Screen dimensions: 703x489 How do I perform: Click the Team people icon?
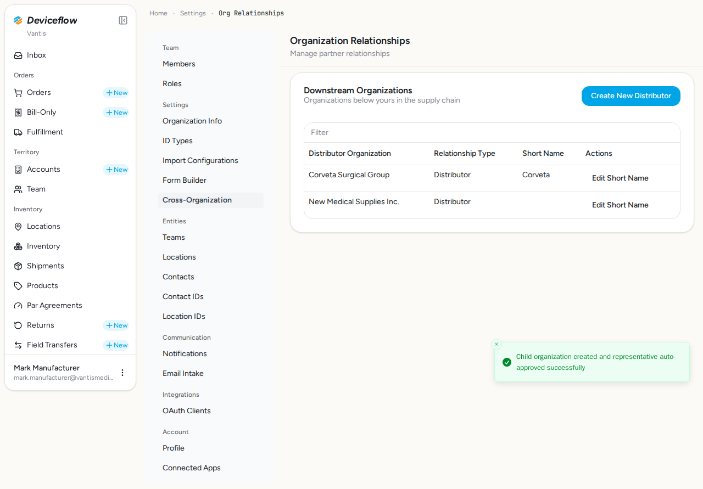point(18,189)
